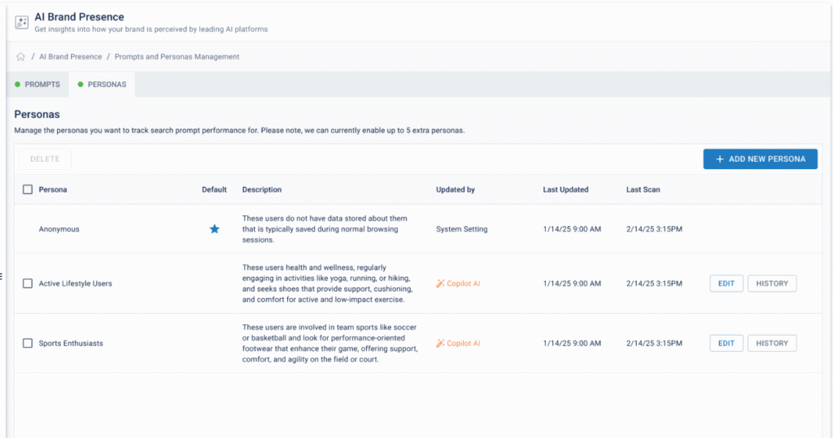Screen dimensions: 833x438
Task: View History for Active Lifestyle Users
Action: pos(771,284)
